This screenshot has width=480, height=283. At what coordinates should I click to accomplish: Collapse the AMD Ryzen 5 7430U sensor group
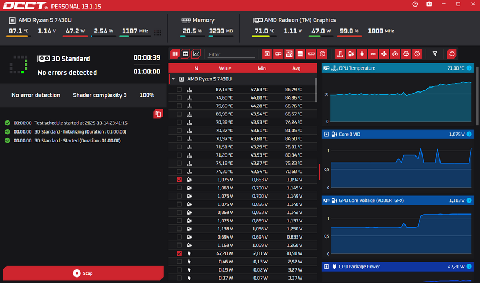174,79
